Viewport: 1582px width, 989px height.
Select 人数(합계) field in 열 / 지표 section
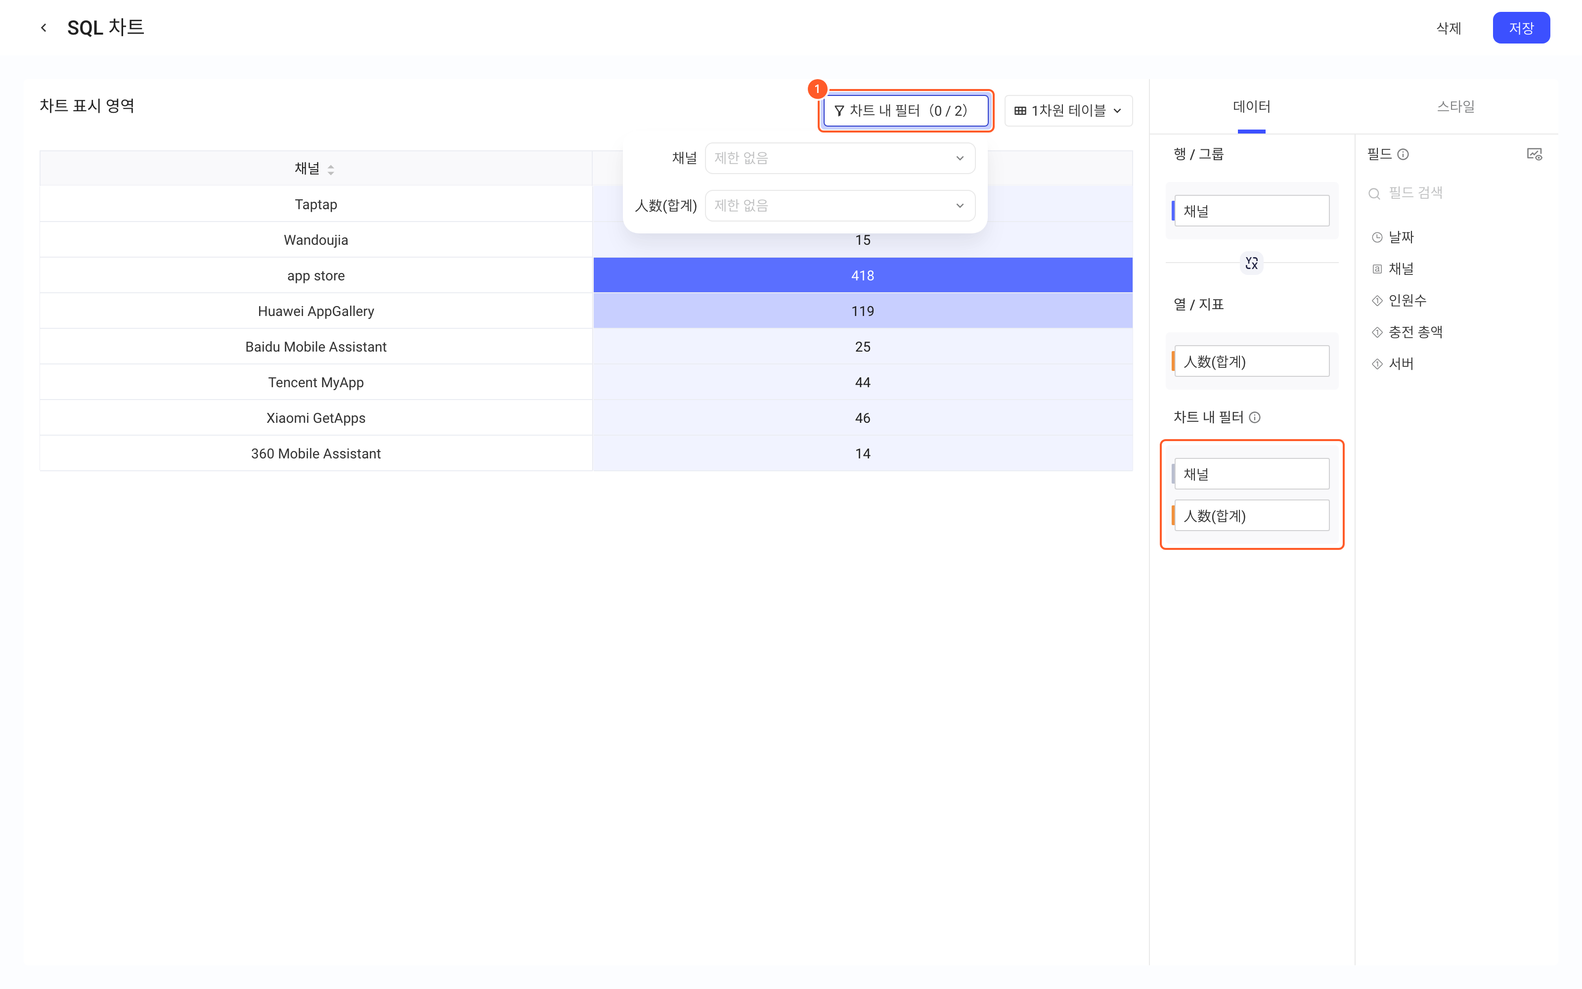pos(1251,361)
